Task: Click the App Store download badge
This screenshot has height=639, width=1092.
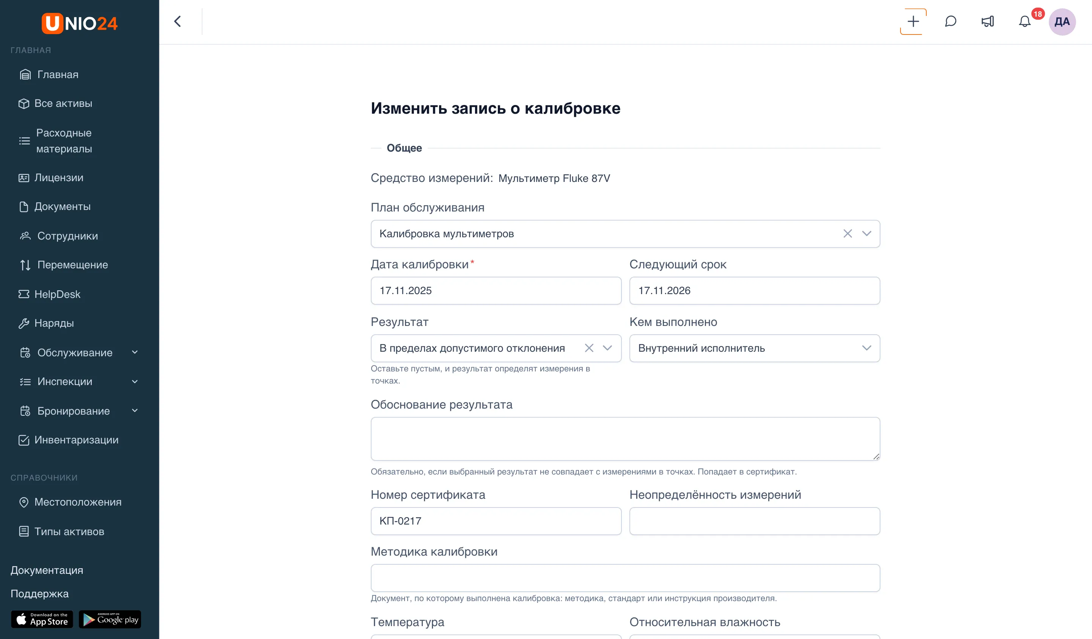Action: [x=42, y=620]
